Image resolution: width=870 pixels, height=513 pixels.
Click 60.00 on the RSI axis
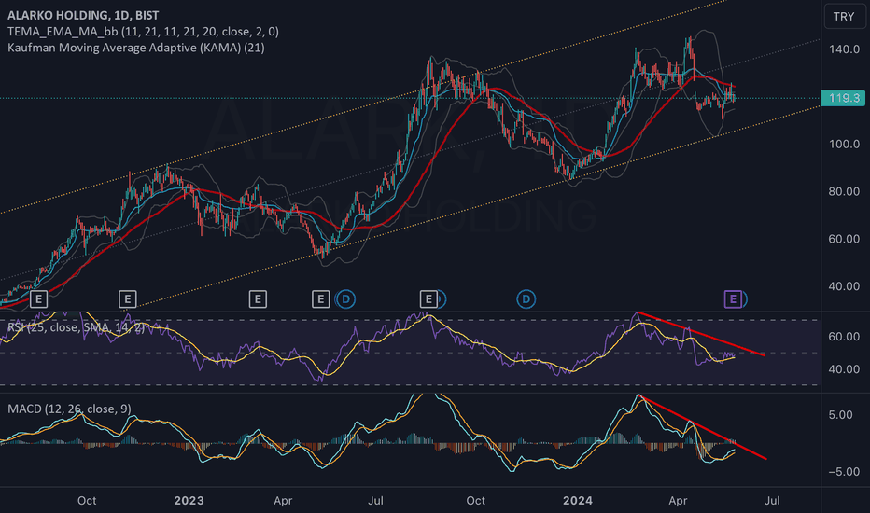845,337
